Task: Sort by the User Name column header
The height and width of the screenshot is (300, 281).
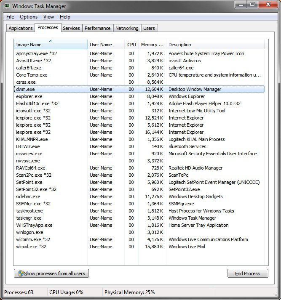Action: [x=106, y=44]
